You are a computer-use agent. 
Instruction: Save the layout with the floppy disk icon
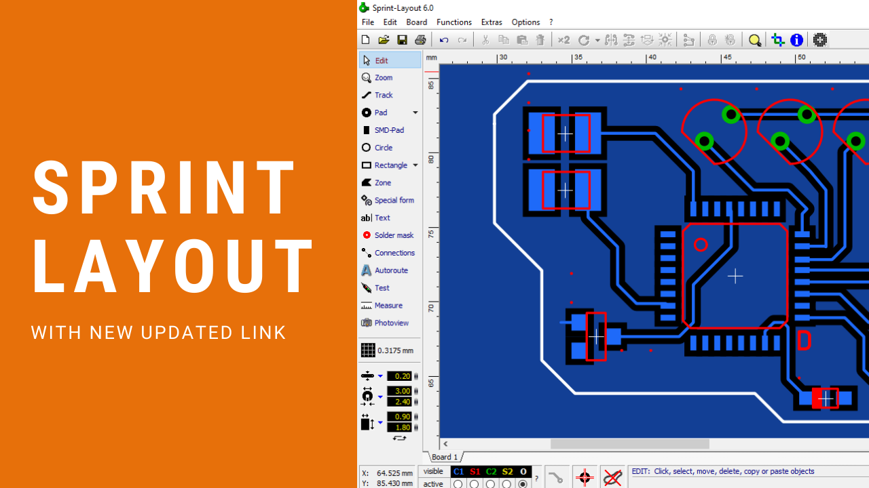[402, 40]
